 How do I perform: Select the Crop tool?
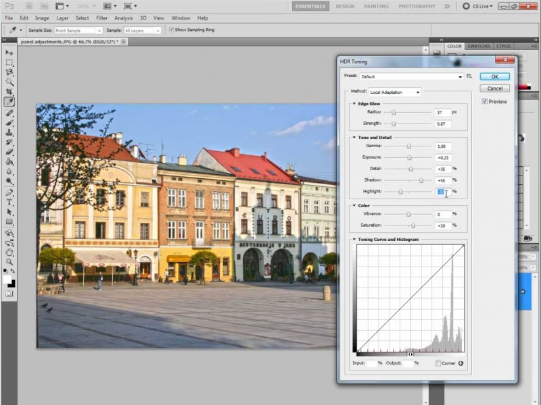(9, 91)
